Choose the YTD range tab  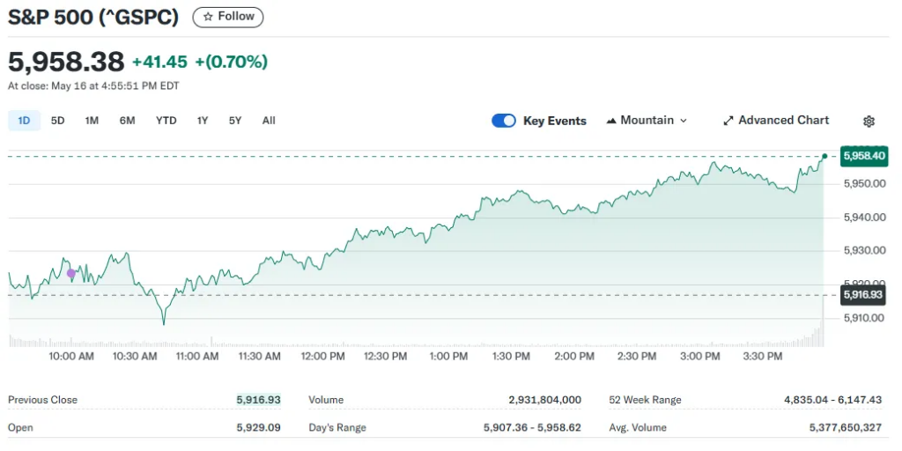point(166,121)
